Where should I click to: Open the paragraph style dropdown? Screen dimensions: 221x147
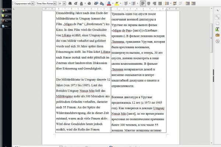pyautogui.click(x=33, y=3)
